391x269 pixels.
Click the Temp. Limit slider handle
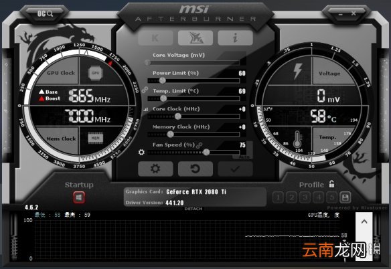coord(163,98)
